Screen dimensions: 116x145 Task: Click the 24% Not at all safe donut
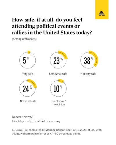click(28, 88)
